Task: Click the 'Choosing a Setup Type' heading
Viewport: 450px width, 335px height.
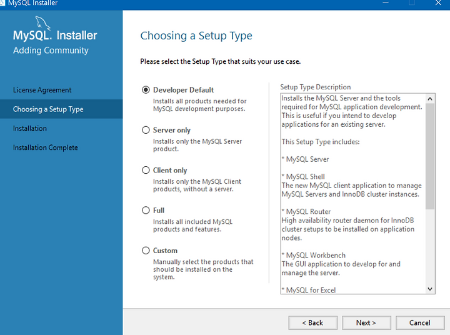Action: pyautogui.click(x=196, y=36)
